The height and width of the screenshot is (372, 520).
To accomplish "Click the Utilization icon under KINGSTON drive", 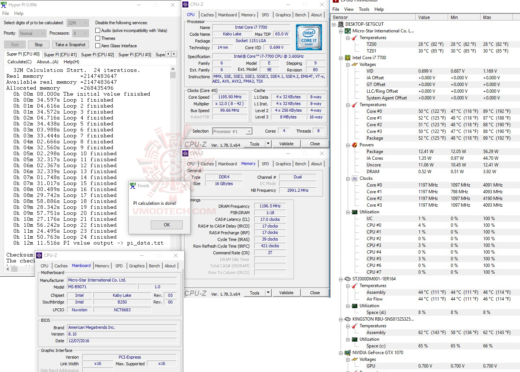I will click(355, 339).
